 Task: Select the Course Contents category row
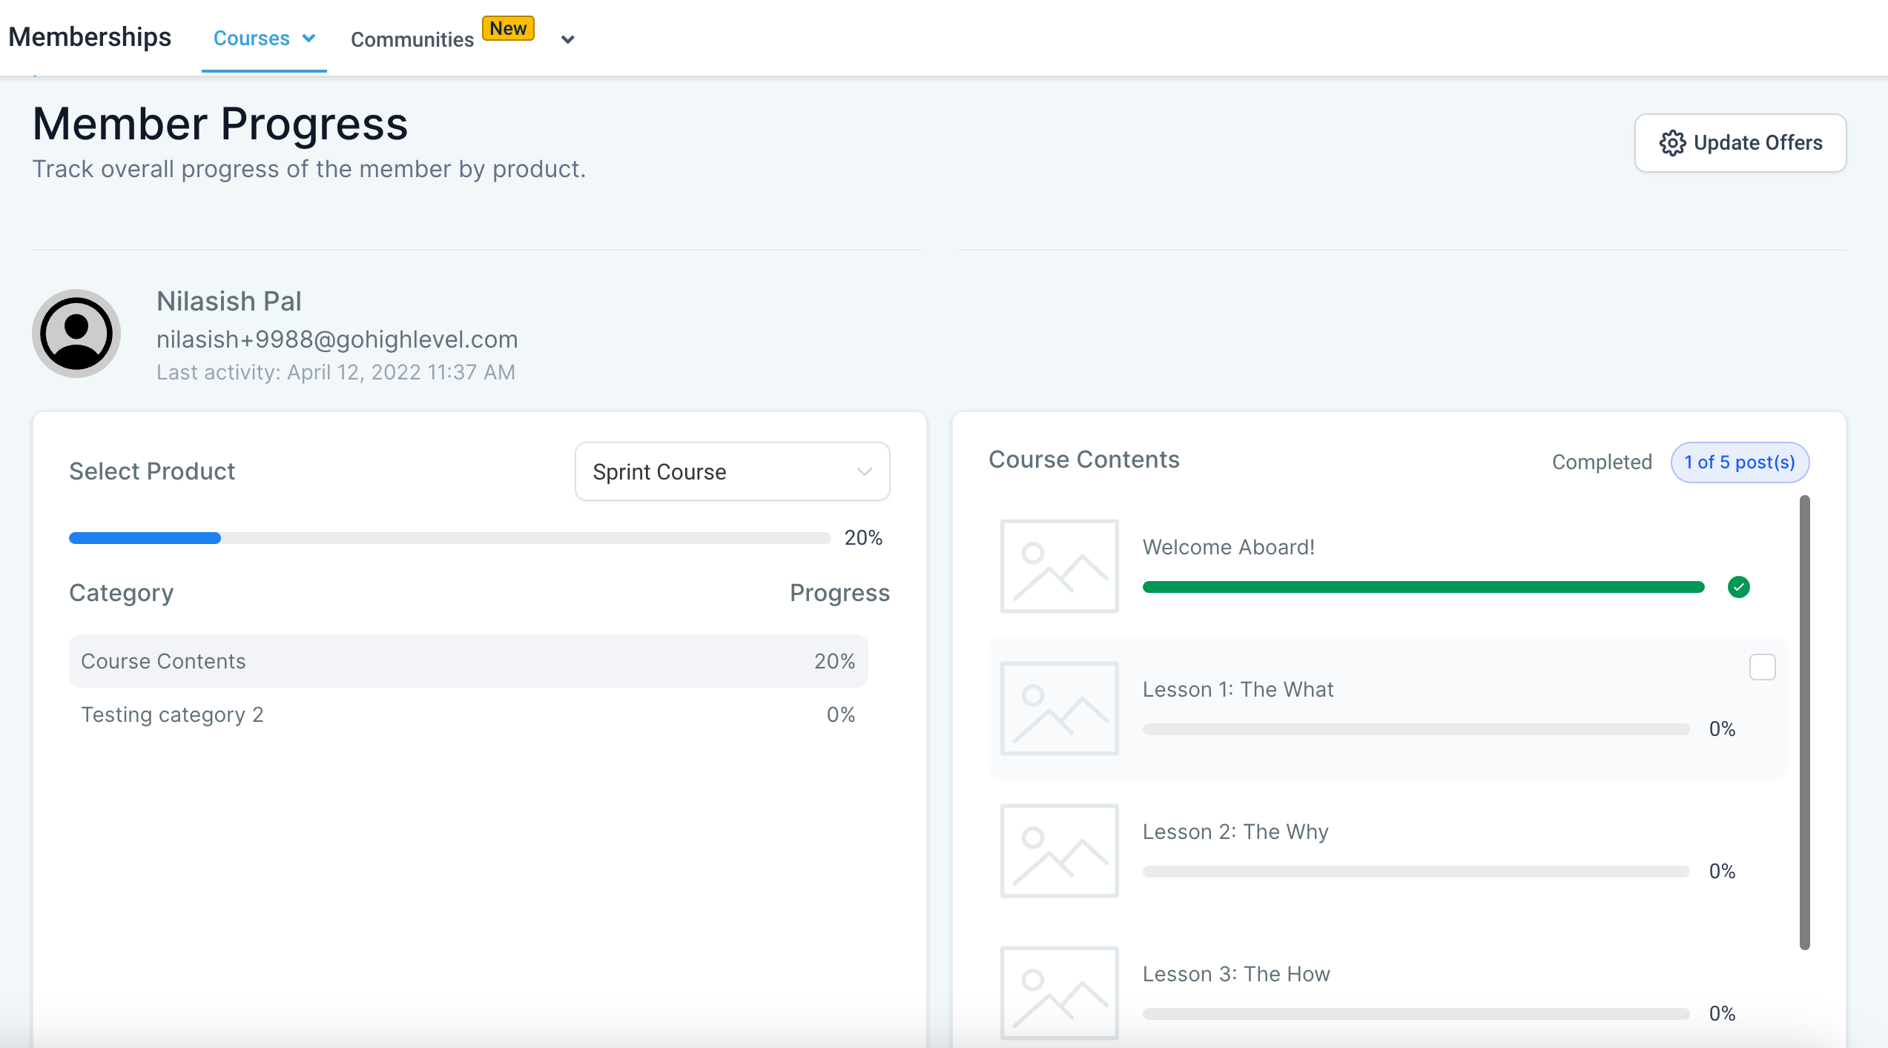tap(469, 661)
